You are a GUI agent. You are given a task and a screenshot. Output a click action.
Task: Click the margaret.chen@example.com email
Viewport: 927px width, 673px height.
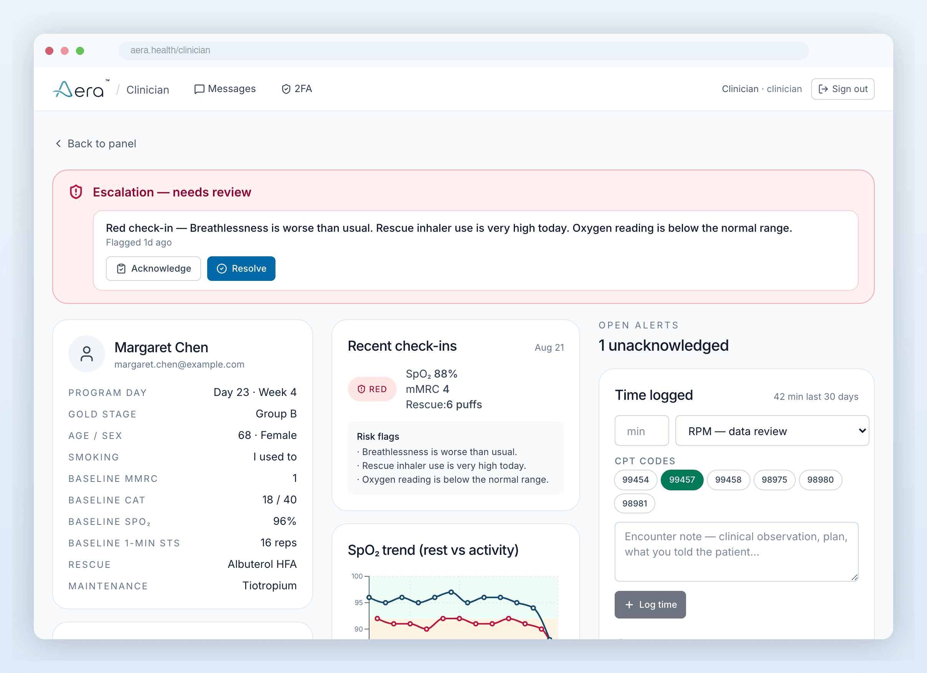[x=180, y=365]
